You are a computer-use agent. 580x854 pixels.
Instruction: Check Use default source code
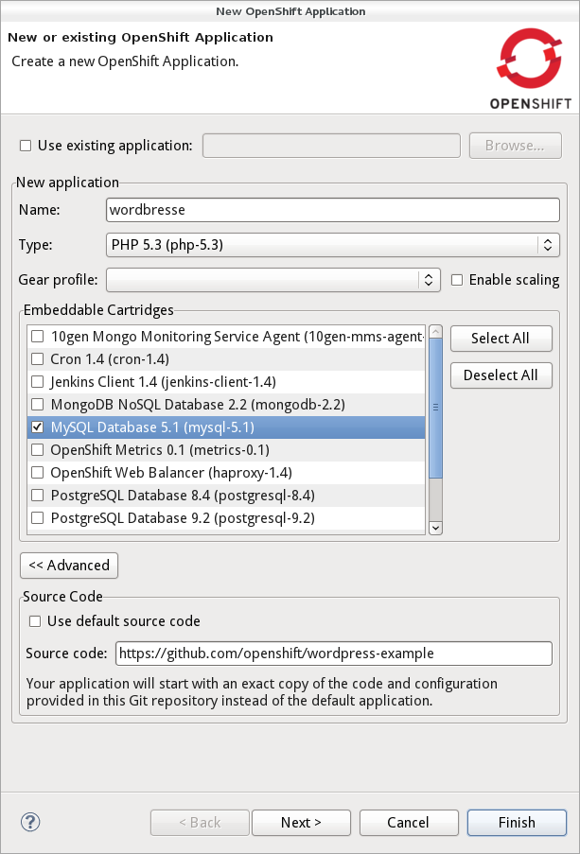pyautogui.click(x=35, y=621)
